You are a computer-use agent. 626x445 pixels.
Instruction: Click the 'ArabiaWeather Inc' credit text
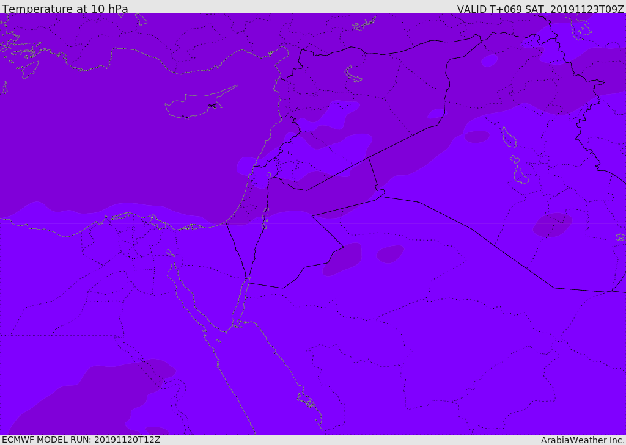pos(583,440)
